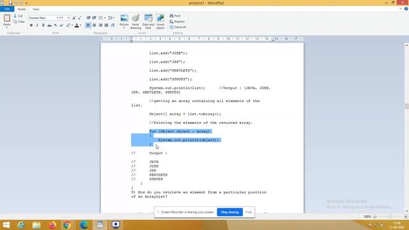Open the line spacing dropdown
This screenshot has height=230, width=409.
[x=111, y=18]
